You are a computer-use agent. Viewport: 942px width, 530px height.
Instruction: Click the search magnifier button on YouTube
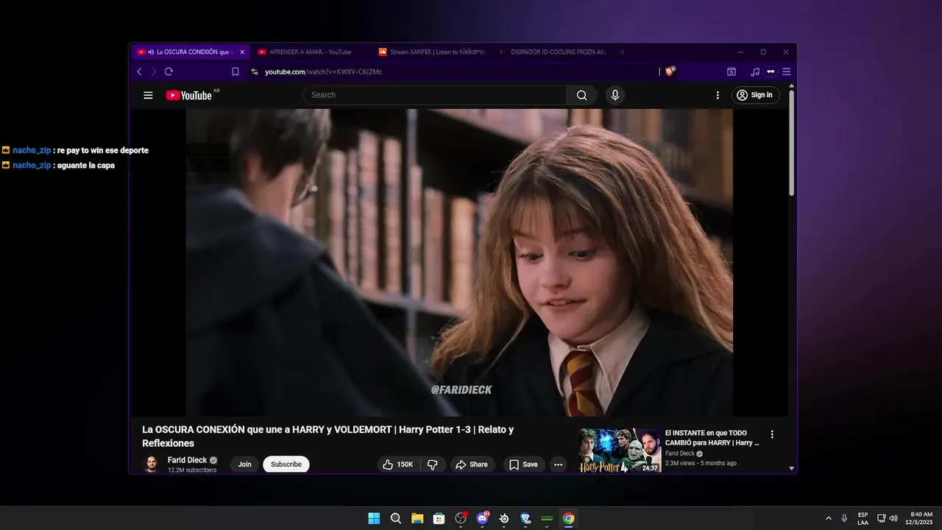tap(581, 95)
